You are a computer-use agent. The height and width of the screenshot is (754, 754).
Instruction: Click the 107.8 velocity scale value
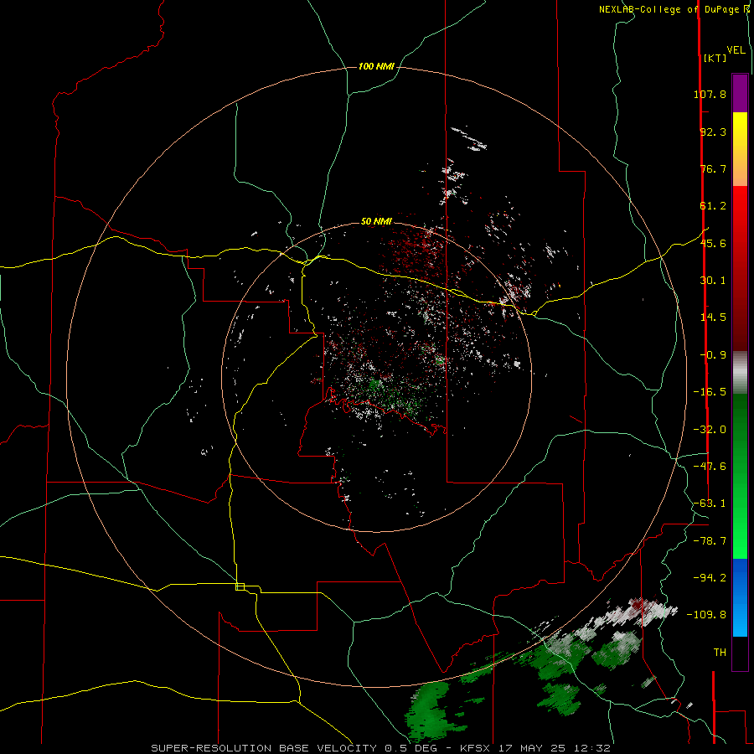[x=710, y=94]
